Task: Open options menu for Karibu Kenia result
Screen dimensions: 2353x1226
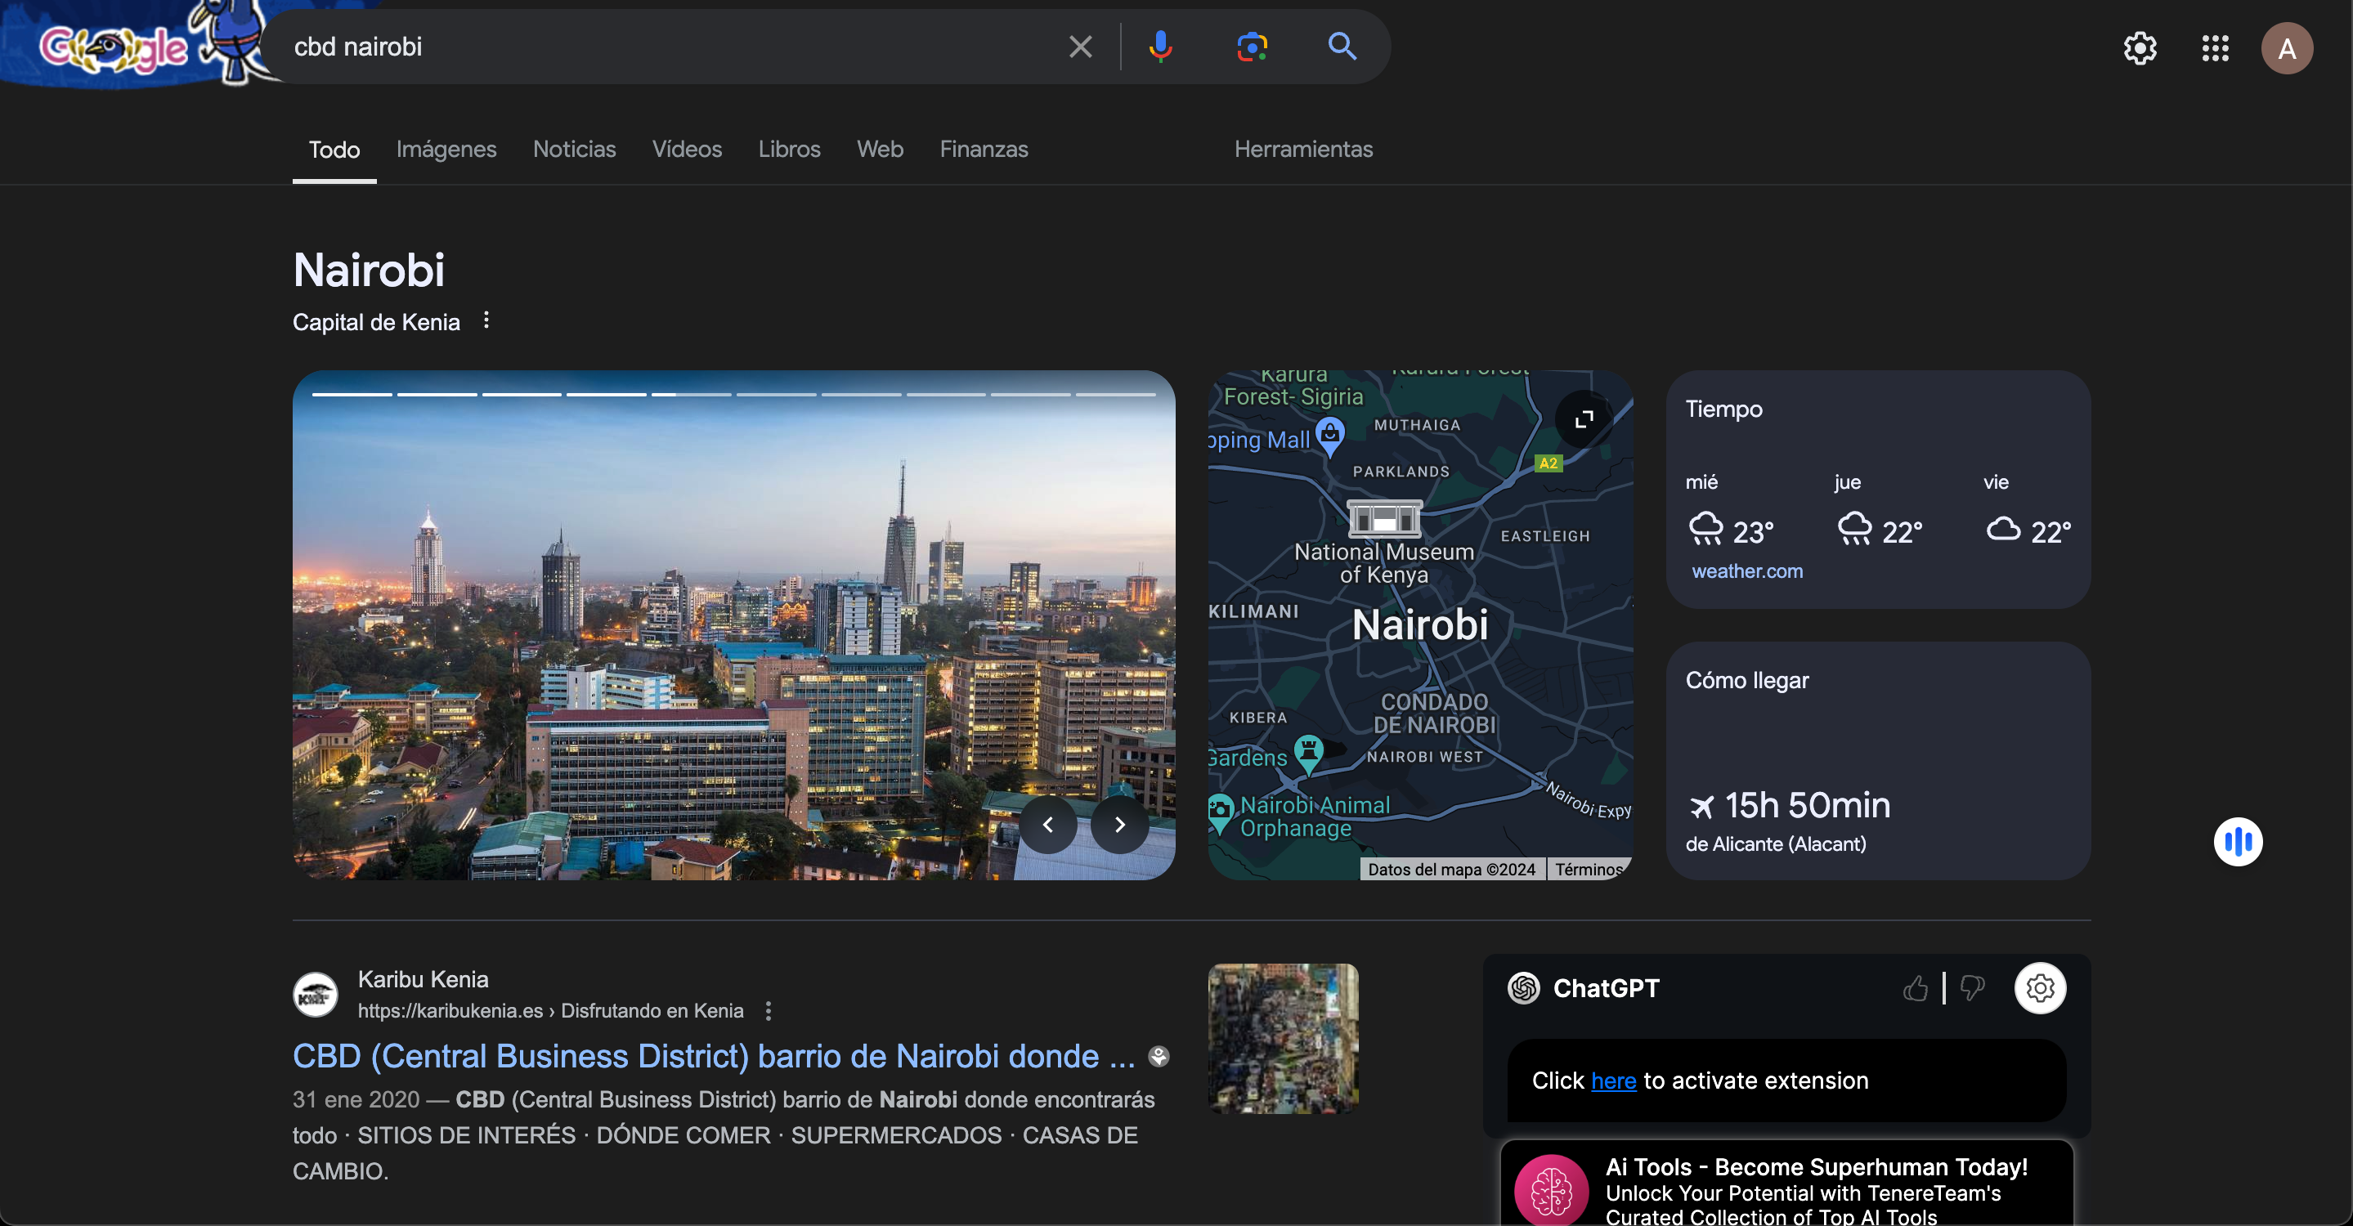Action: coord(769,1010)
